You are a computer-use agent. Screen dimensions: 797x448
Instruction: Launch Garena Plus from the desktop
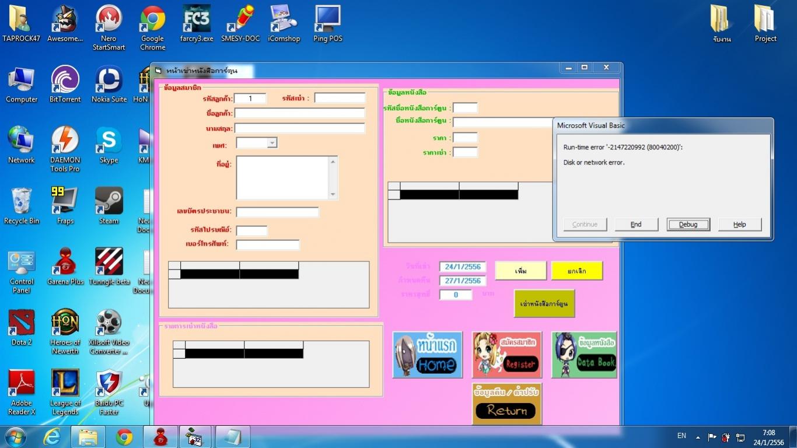65,267
